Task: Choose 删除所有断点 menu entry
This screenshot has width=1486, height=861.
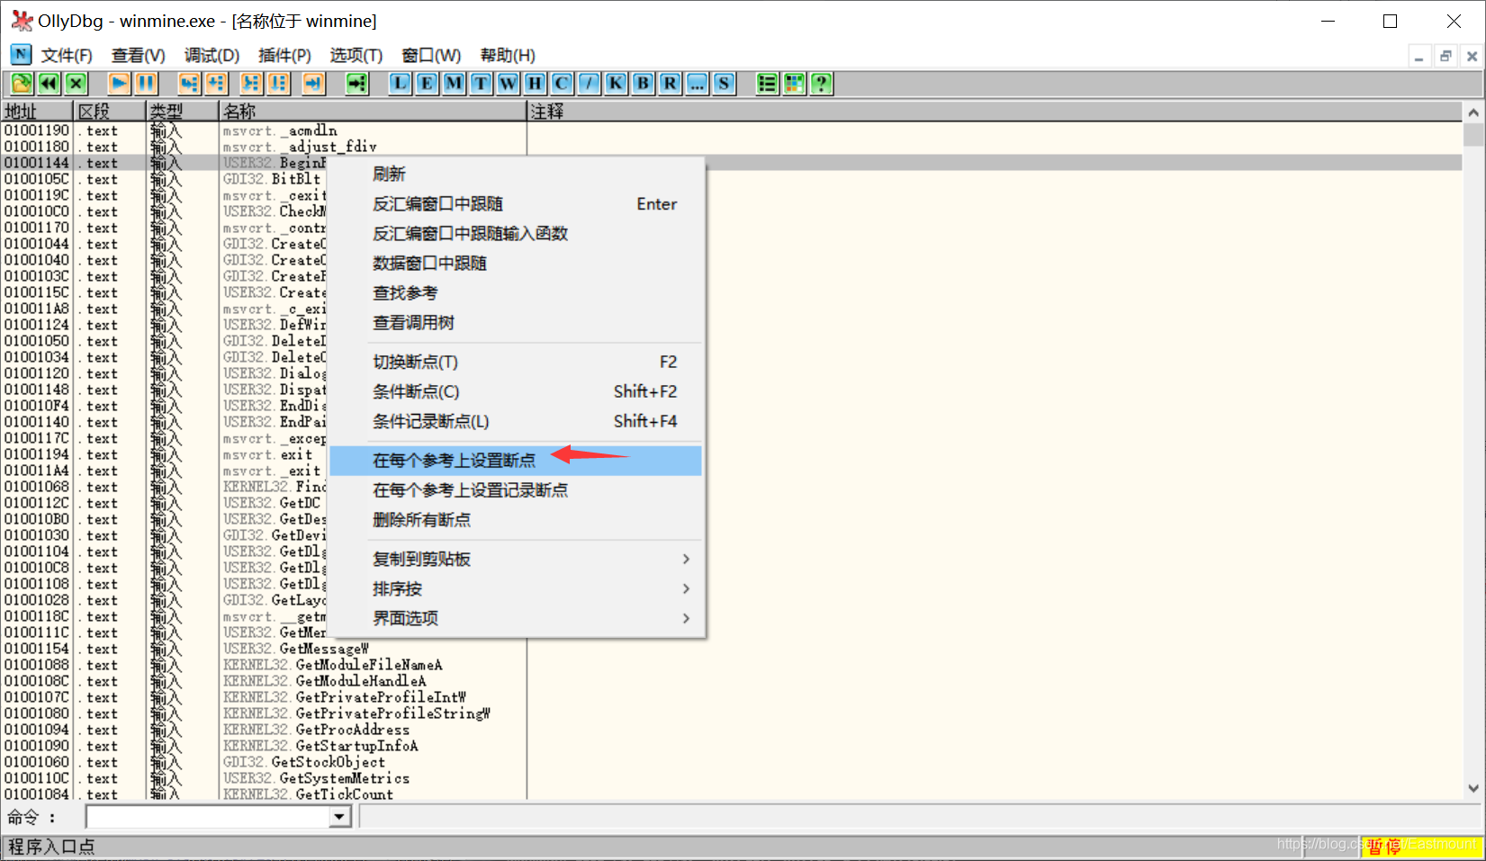Action: pos(516,520)
